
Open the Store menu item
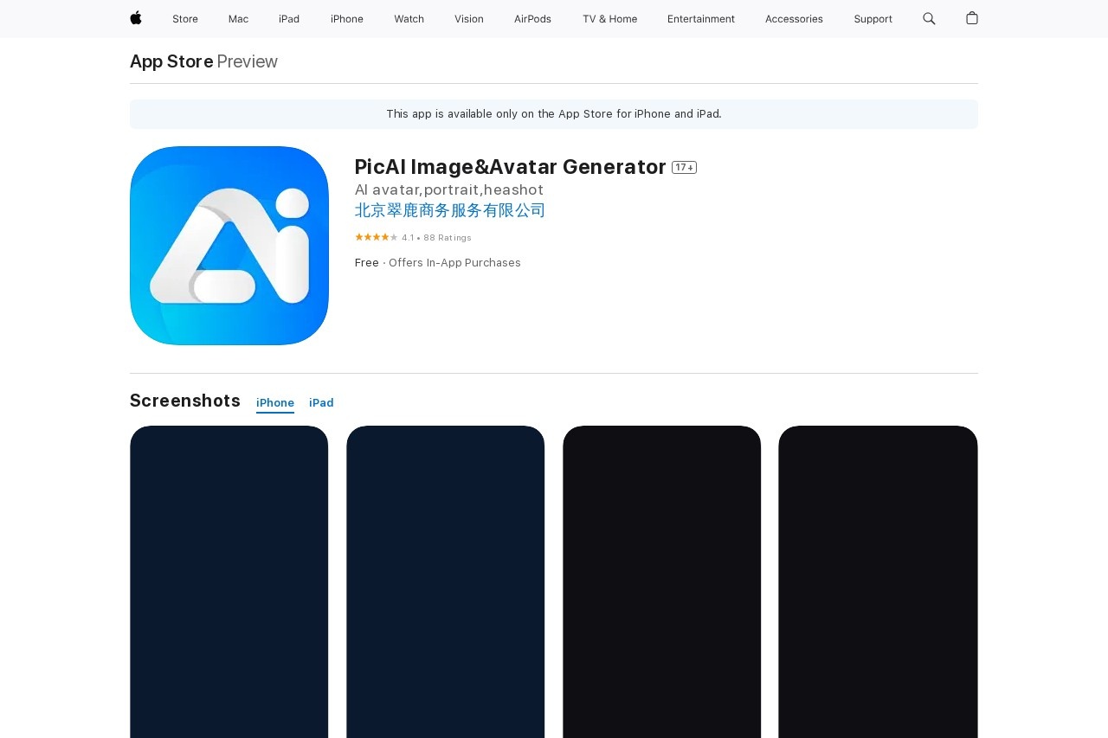[185, 19]
